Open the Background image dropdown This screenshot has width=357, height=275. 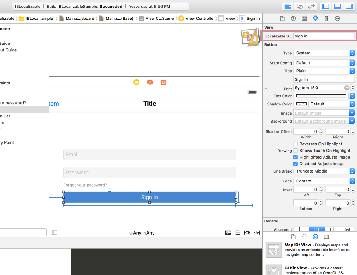pos(352,121)
